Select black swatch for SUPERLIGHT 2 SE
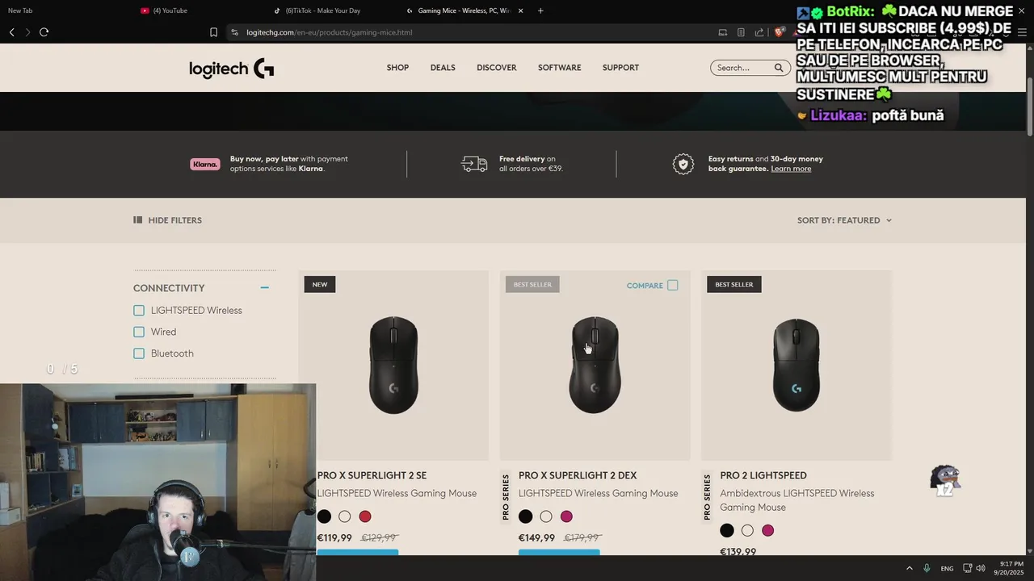1034x581 pixels. pyautogui.click(x=324, y=516)
